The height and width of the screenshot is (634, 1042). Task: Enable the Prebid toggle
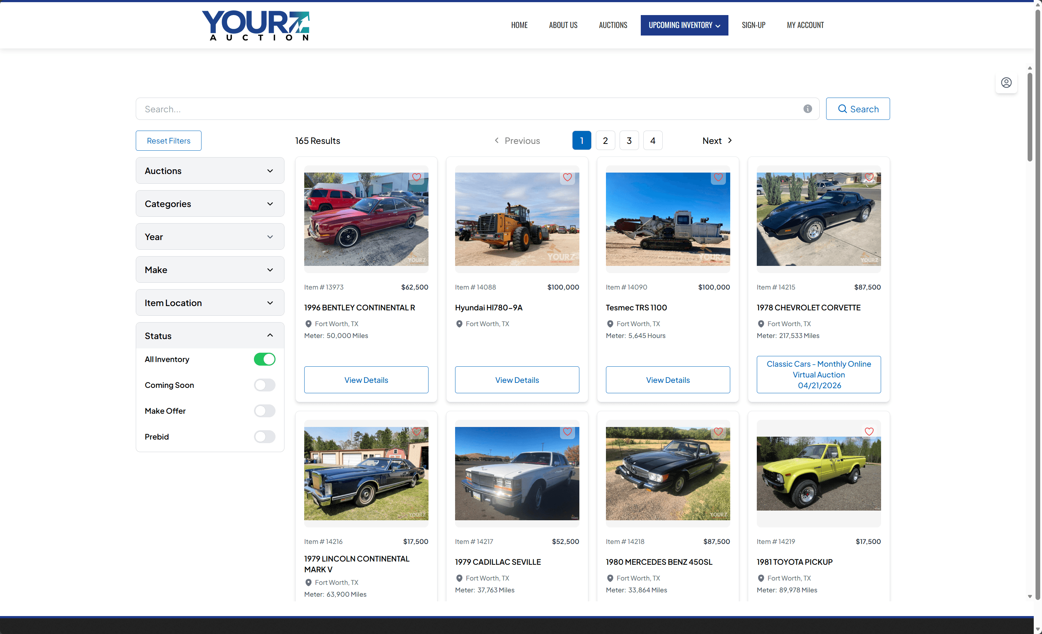[264, 437]
